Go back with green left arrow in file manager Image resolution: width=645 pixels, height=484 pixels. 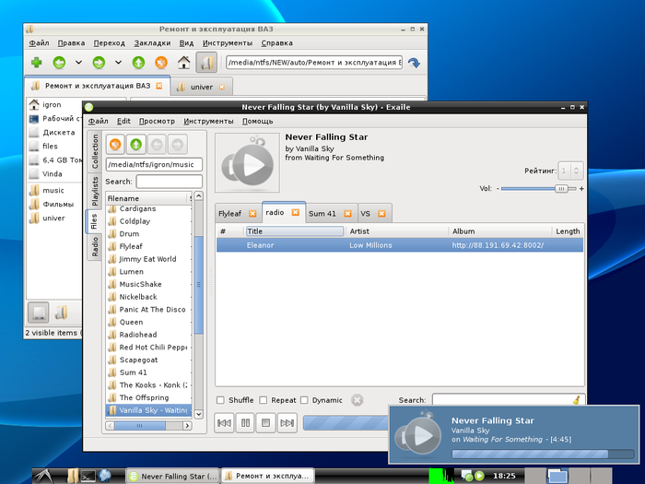(59, 63)
